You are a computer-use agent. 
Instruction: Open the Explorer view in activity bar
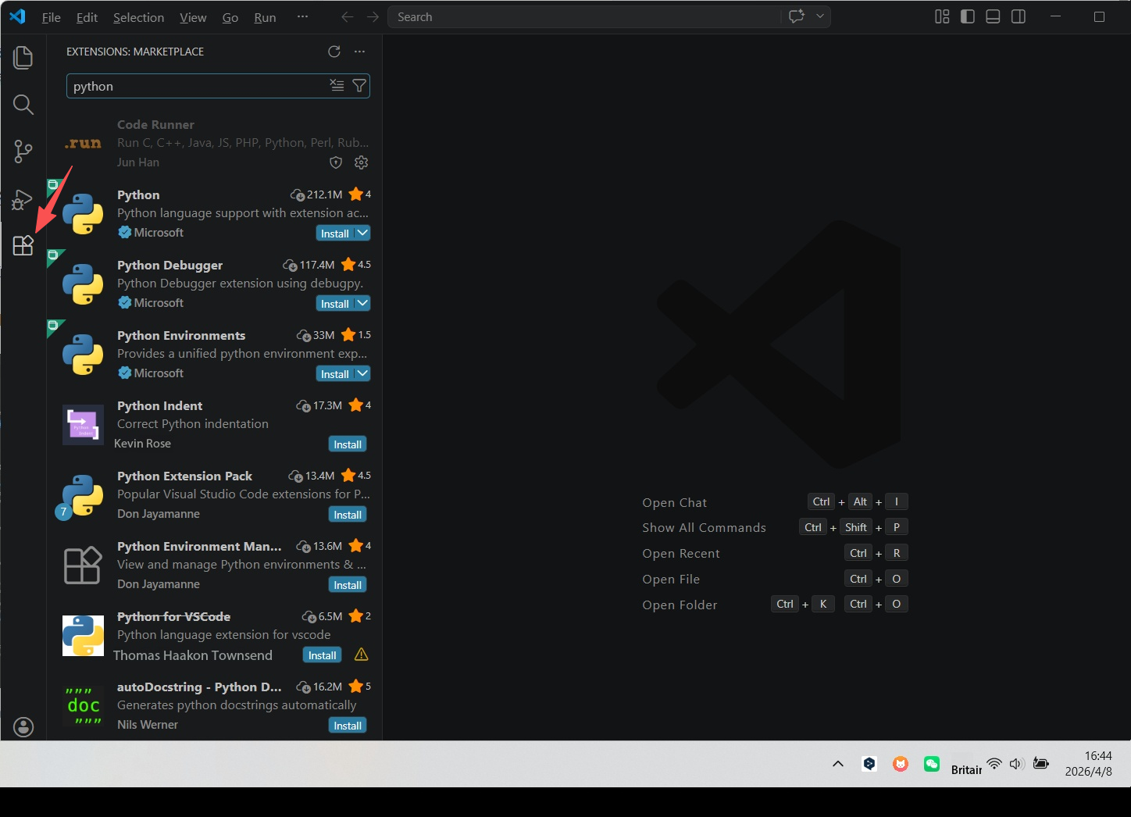(23, 57)
